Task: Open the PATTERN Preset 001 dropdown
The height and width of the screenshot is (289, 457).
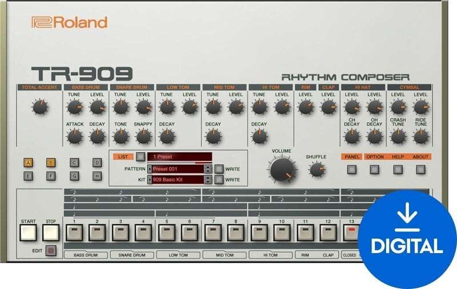Action: tap(177, 169)
